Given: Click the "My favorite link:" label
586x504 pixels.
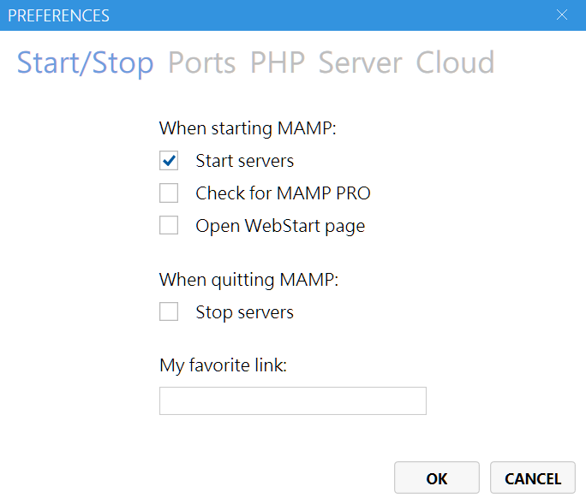Looking at the screenshot, I should (x=223, y=365).
